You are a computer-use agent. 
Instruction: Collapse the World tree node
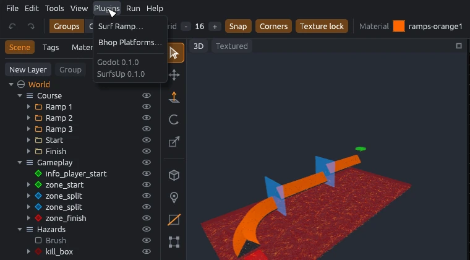11,85
